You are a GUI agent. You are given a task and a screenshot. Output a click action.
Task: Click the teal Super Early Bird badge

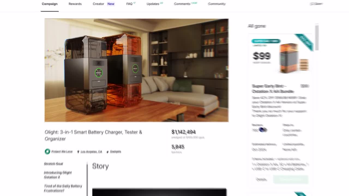tap(266, 41)
